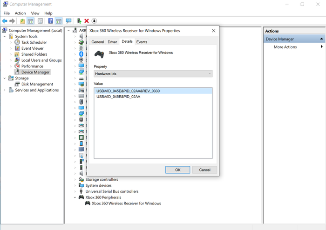
Task: Select Xbox 360 Wireless Receiver for Windows device
Action: pyautogui.click(x=126, y=204)
